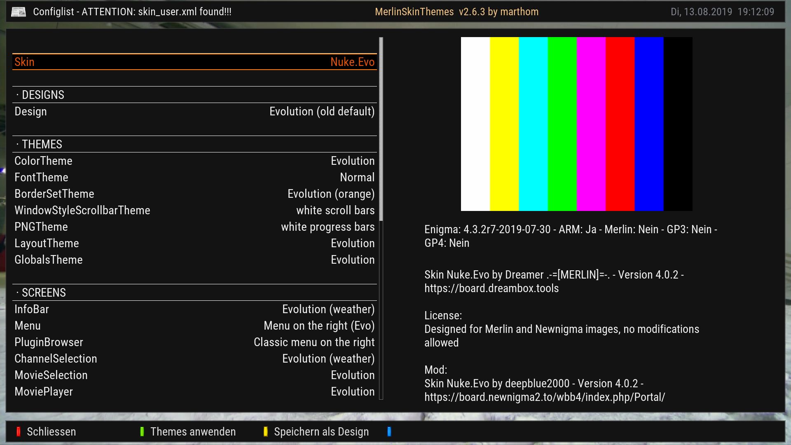Screen dimensions: 791x445
Task: Select the MoviePlayer Evolution row
Action: coord(194,391)
